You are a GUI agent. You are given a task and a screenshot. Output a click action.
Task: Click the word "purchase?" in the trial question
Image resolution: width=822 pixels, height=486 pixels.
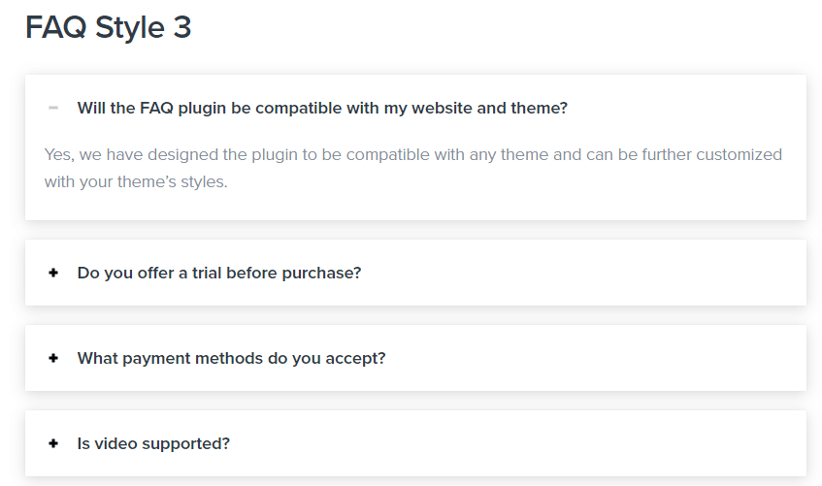tap(321, 274)
